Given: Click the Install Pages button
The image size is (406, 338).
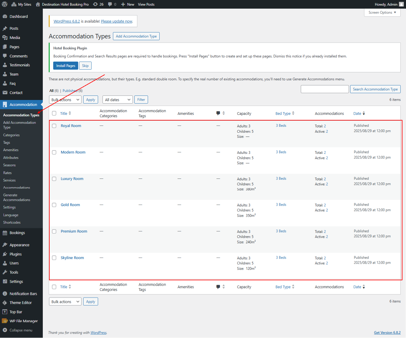Looking at the screenshot, I should [x=66, y=66].
